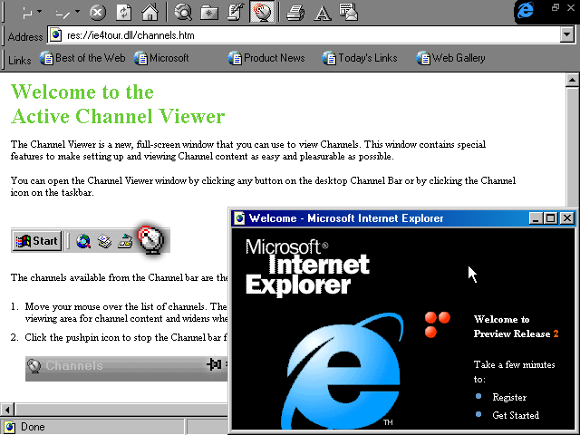Click the three red dots graphic in Welcome window
Viewport: 580px width, 435px height.
(x=437, y=324)
